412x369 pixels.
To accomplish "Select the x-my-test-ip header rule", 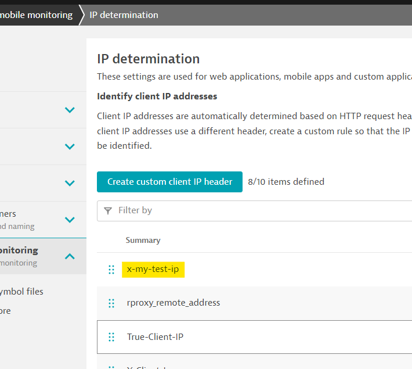I will coord(153,270).
